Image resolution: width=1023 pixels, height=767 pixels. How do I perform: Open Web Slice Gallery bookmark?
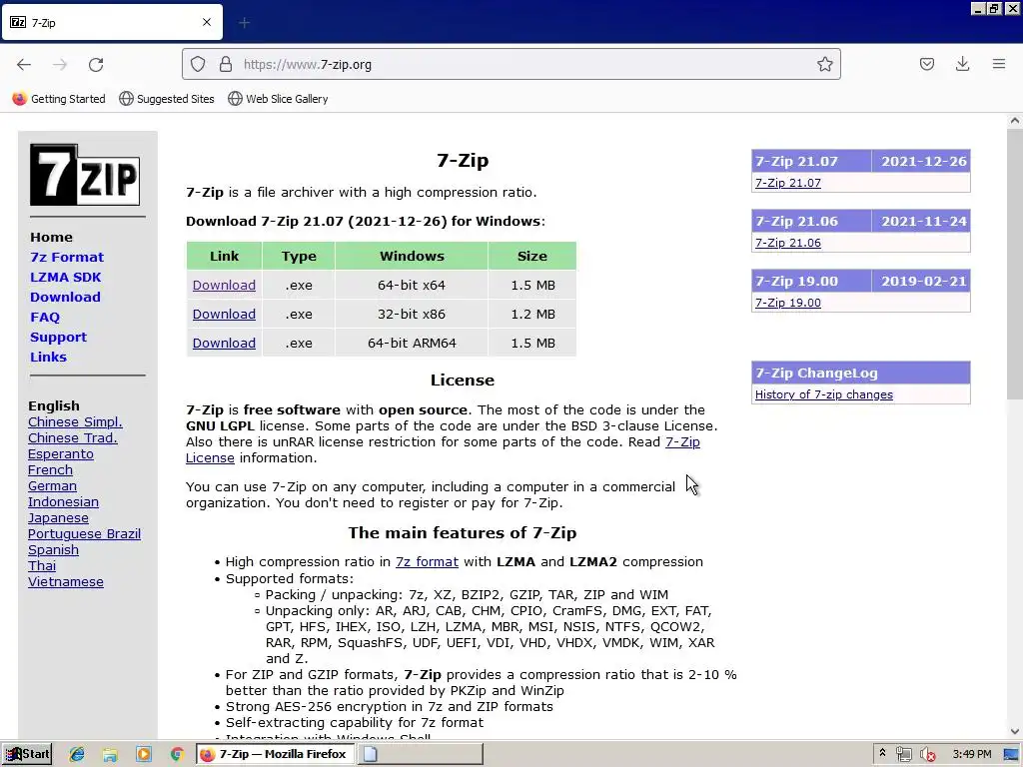(278, 99)
